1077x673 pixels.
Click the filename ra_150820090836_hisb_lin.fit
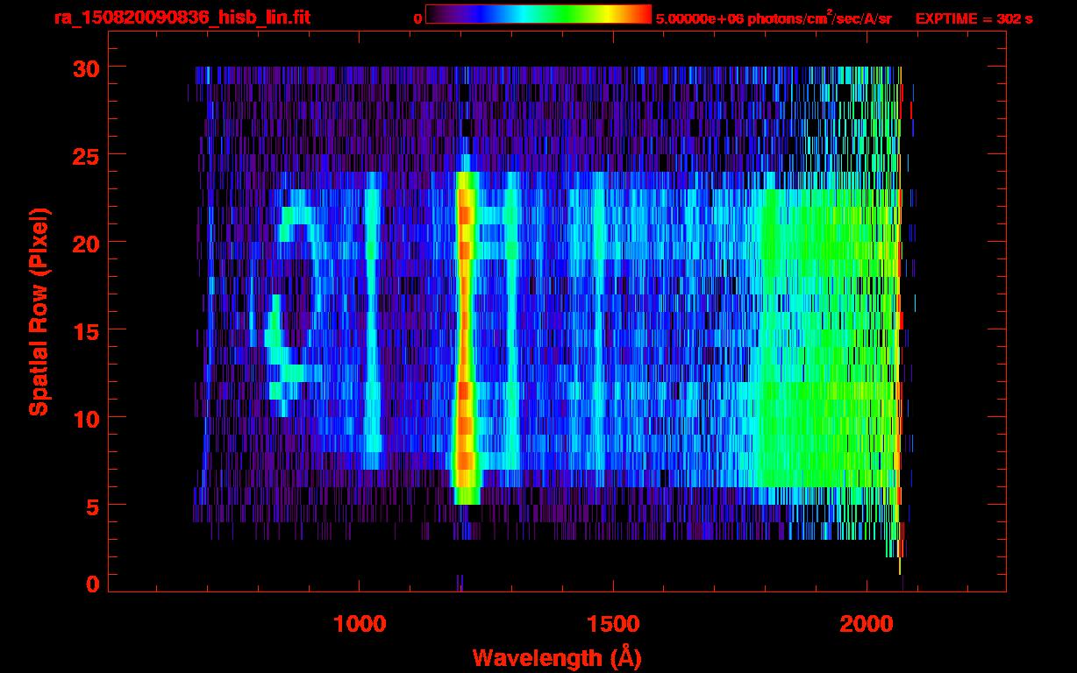click(182, 17)
